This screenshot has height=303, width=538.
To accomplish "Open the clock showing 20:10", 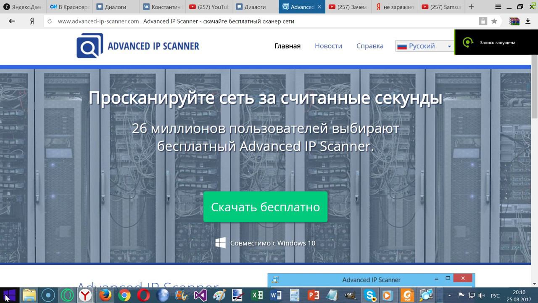I will (519, 295).
